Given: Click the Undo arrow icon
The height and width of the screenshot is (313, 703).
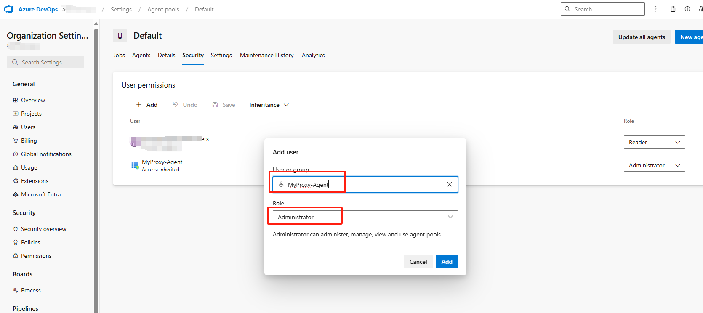Looking at the screenshot, I should click(176, 105).
